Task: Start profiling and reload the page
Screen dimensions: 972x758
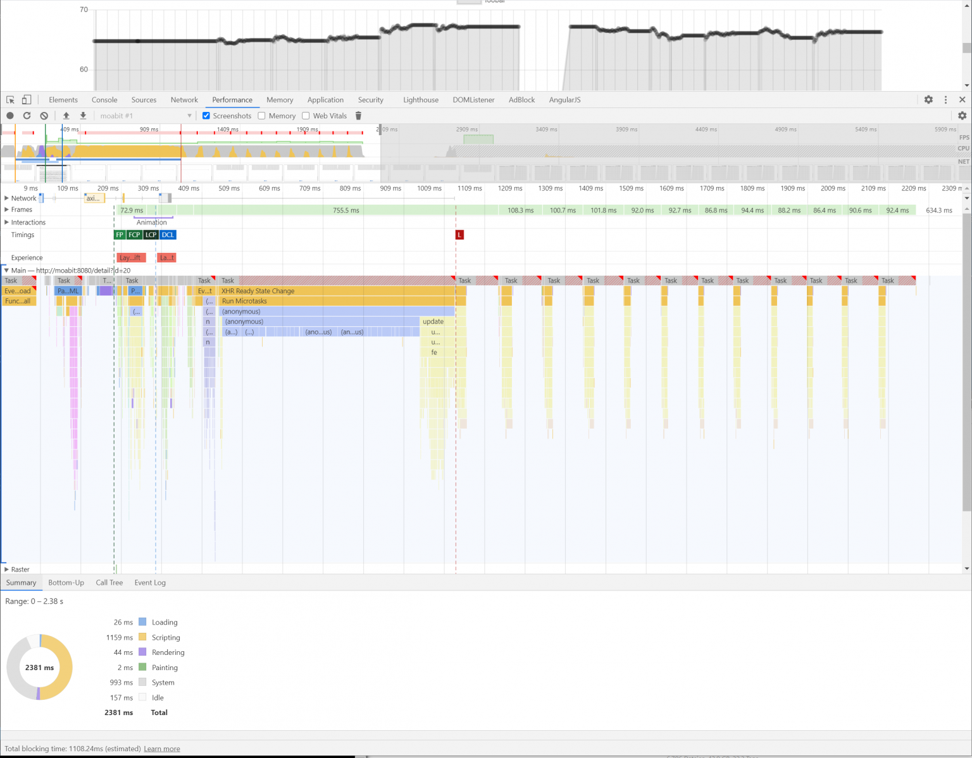Action: point(27,116)
